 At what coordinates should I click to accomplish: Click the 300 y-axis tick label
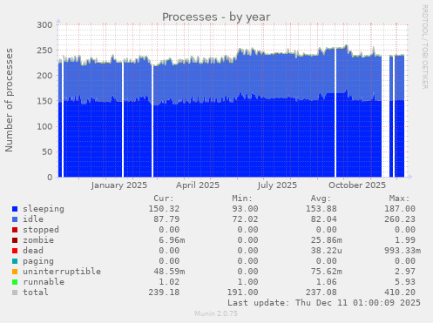pyautogui.click(x=44, y=25)
